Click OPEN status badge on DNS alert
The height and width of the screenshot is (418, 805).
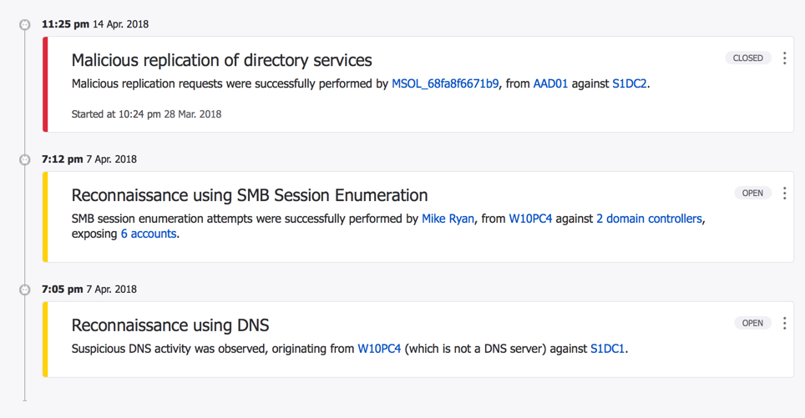(752, 323)
